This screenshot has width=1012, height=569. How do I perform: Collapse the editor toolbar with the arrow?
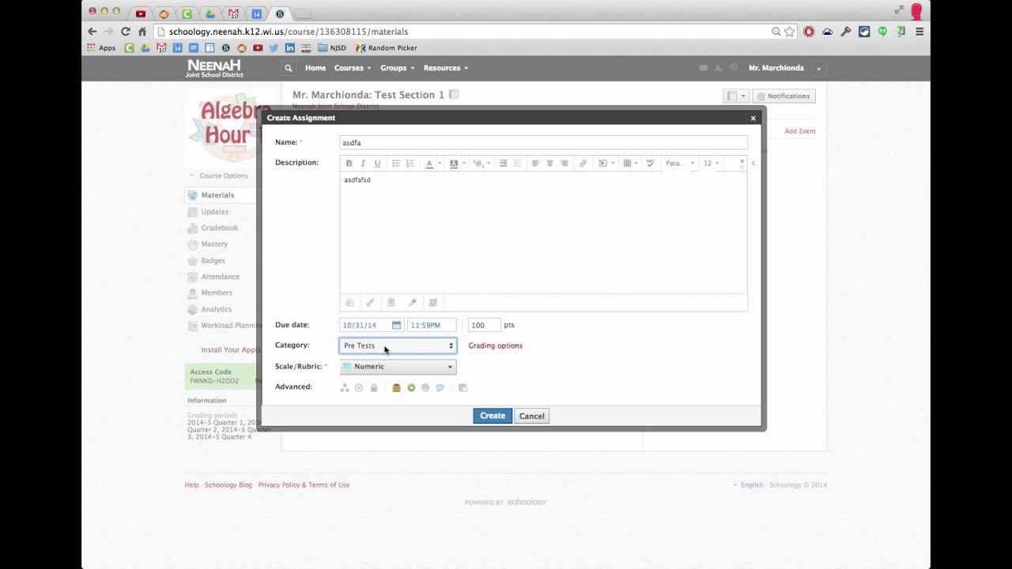pyautogui.click(x=753, y=164)
